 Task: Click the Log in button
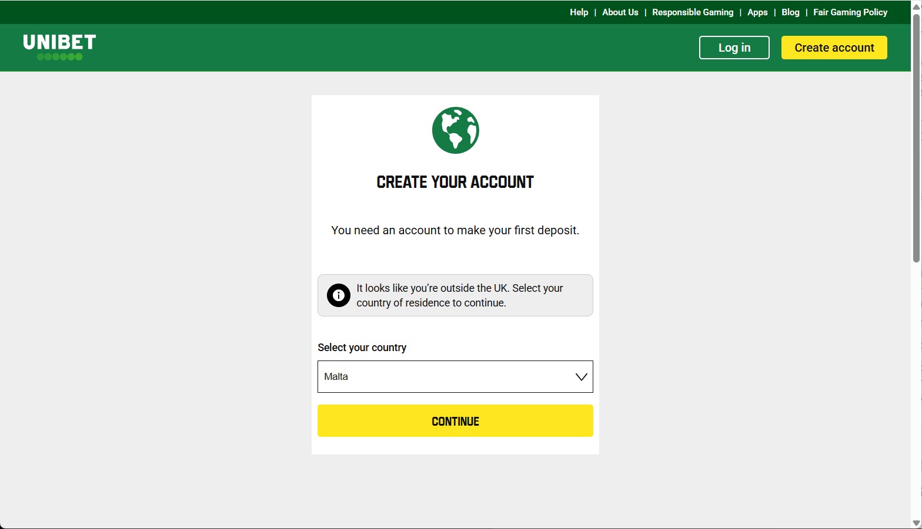(734, 48)
